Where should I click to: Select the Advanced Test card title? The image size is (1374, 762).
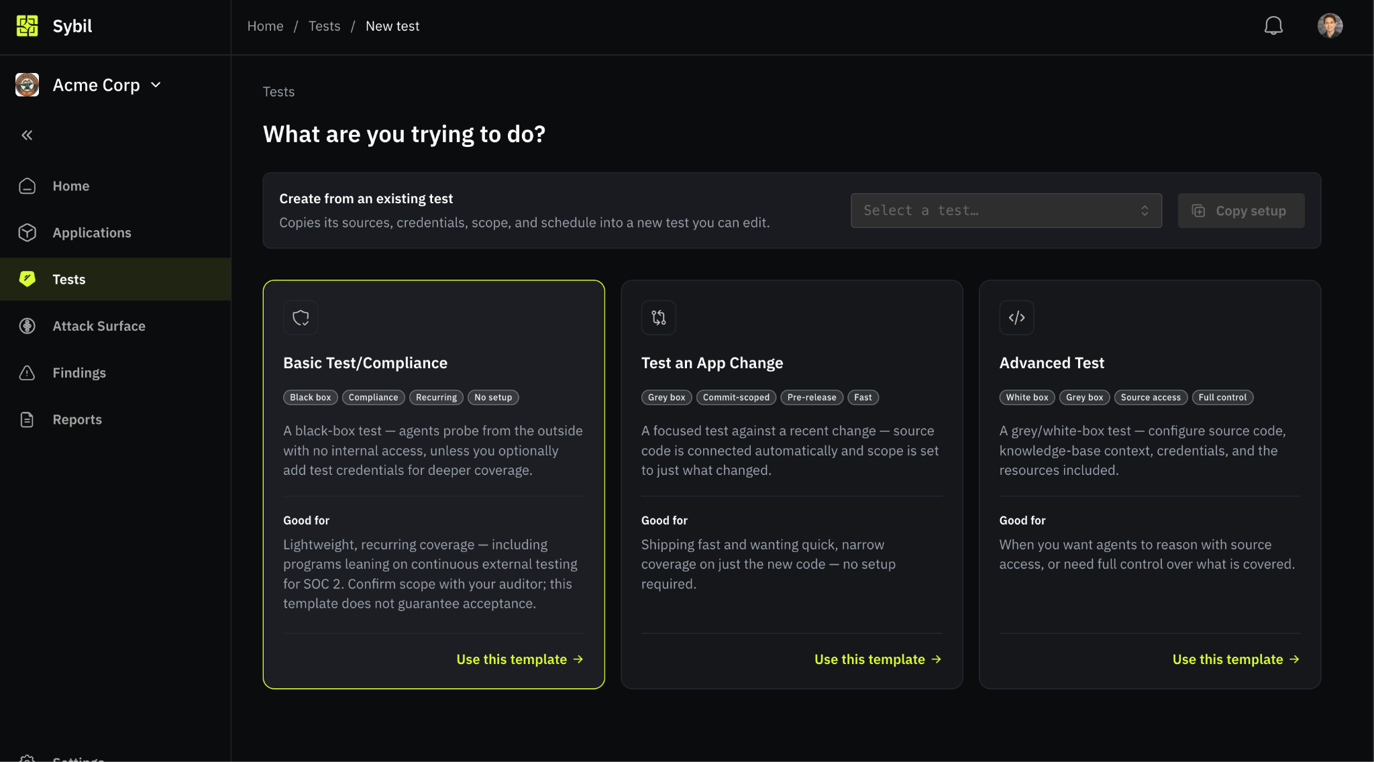point(1051,363)
